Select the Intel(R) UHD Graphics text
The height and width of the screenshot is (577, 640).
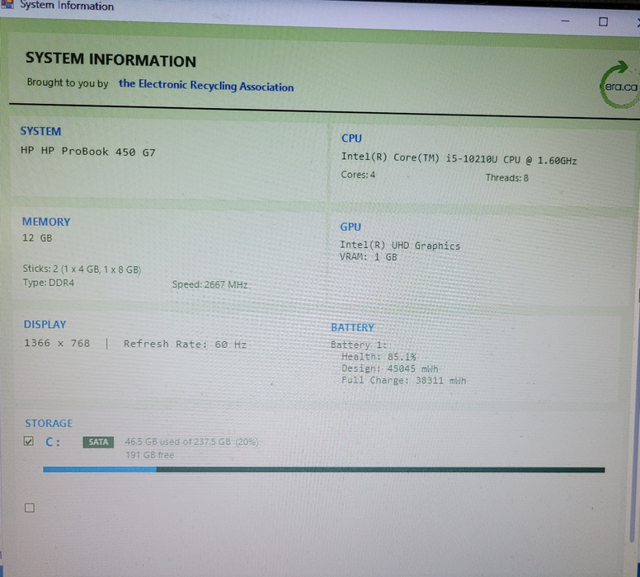(x=400, y=246)
